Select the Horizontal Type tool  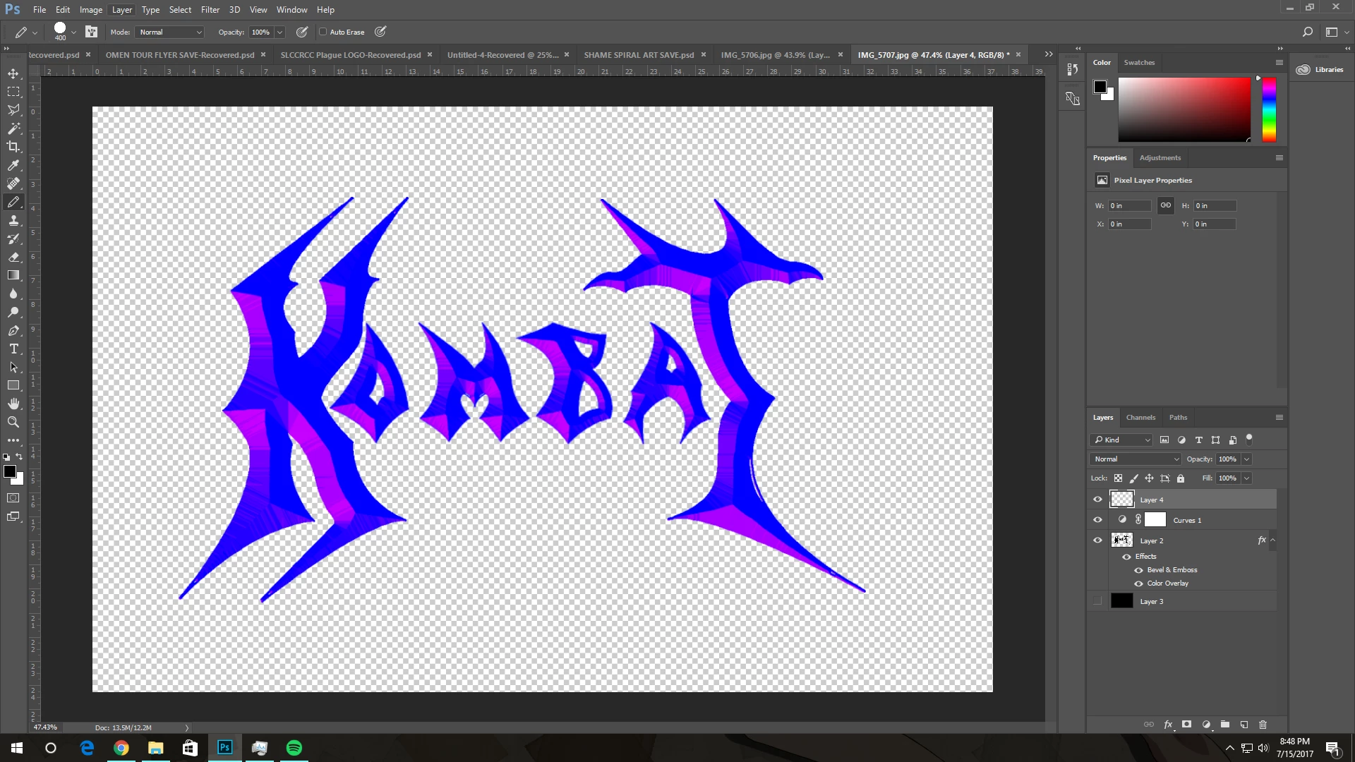13,349
